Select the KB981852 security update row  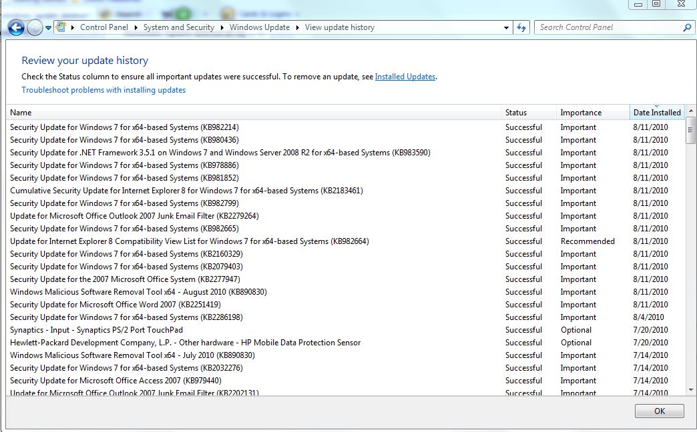345,177
